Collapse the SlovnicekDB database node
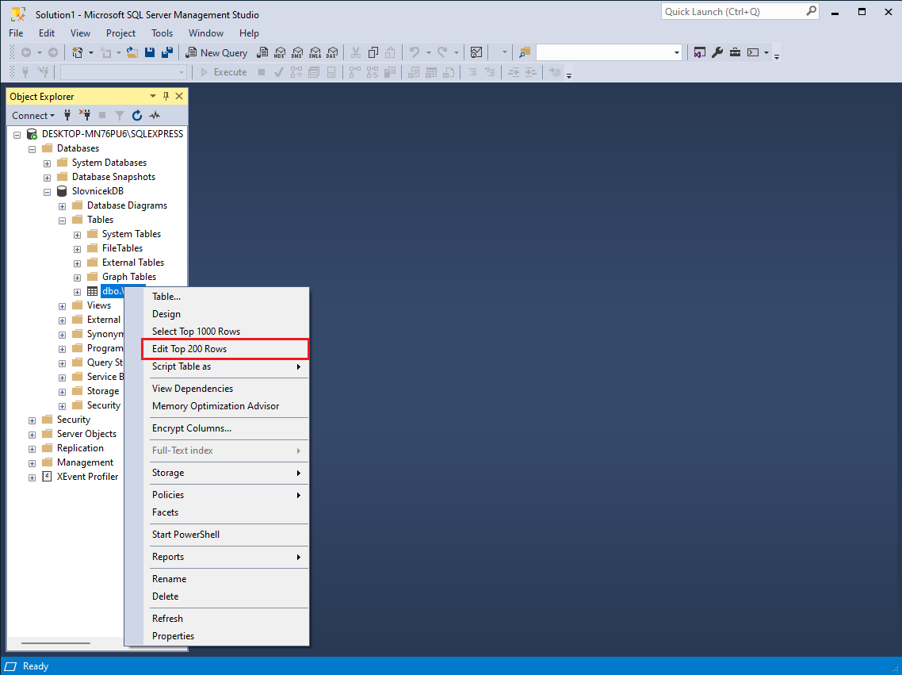Screen dimensions: 902x675 48,191
